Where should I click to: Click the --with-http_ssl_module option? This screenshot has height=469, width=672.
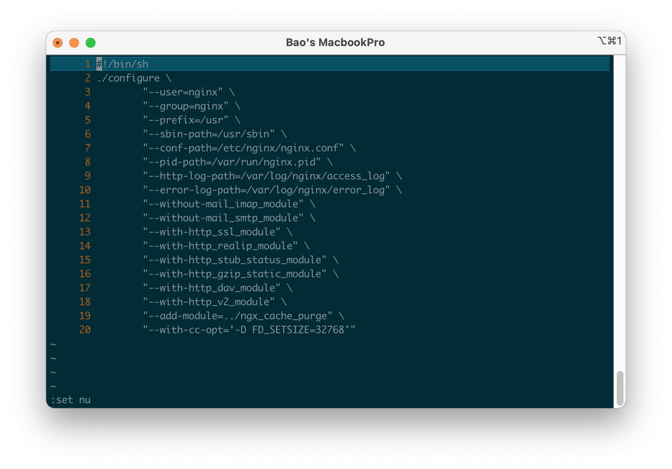pyautogui.click(x=212, y=232)
